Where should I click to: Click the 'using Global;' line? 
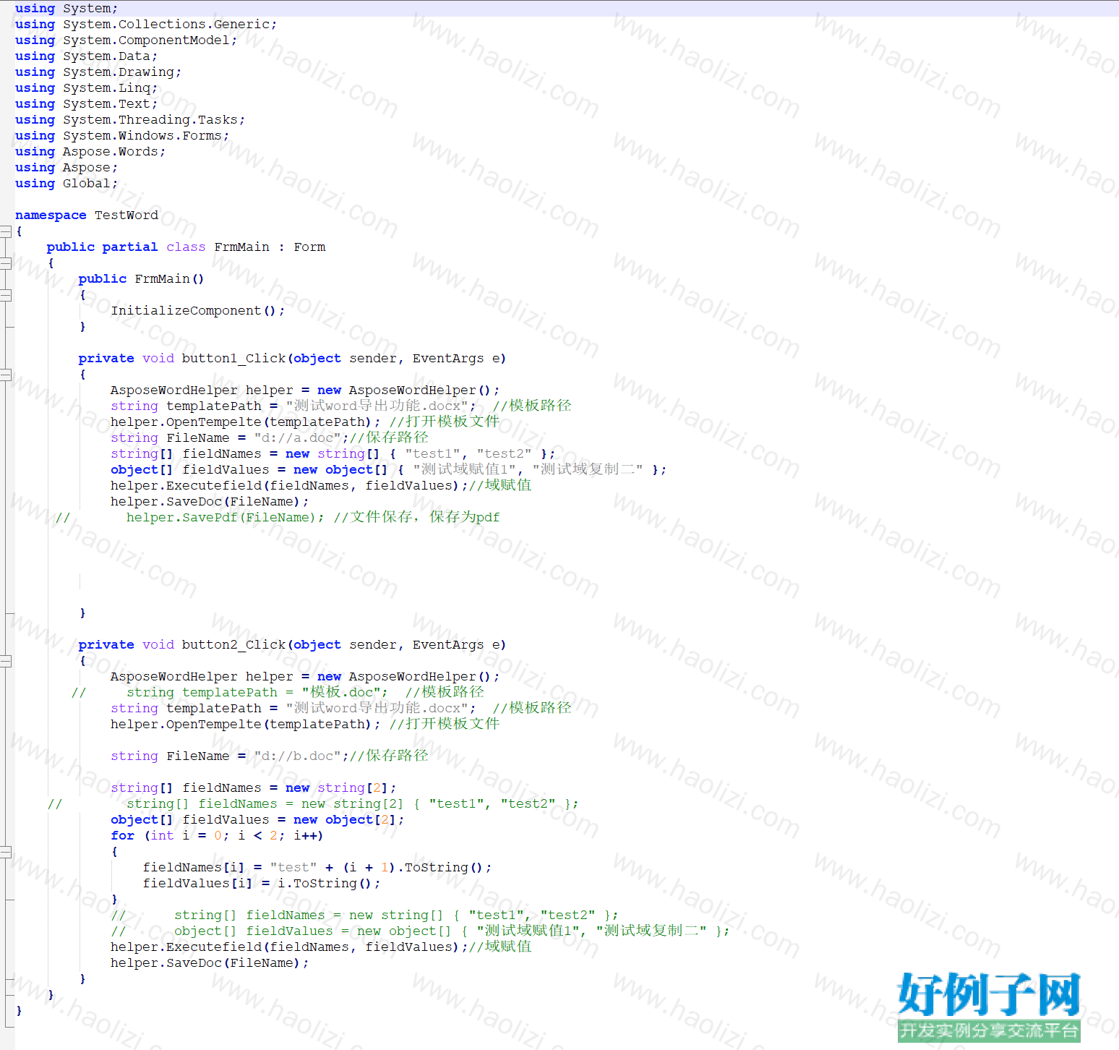click(x=67, y=184)
